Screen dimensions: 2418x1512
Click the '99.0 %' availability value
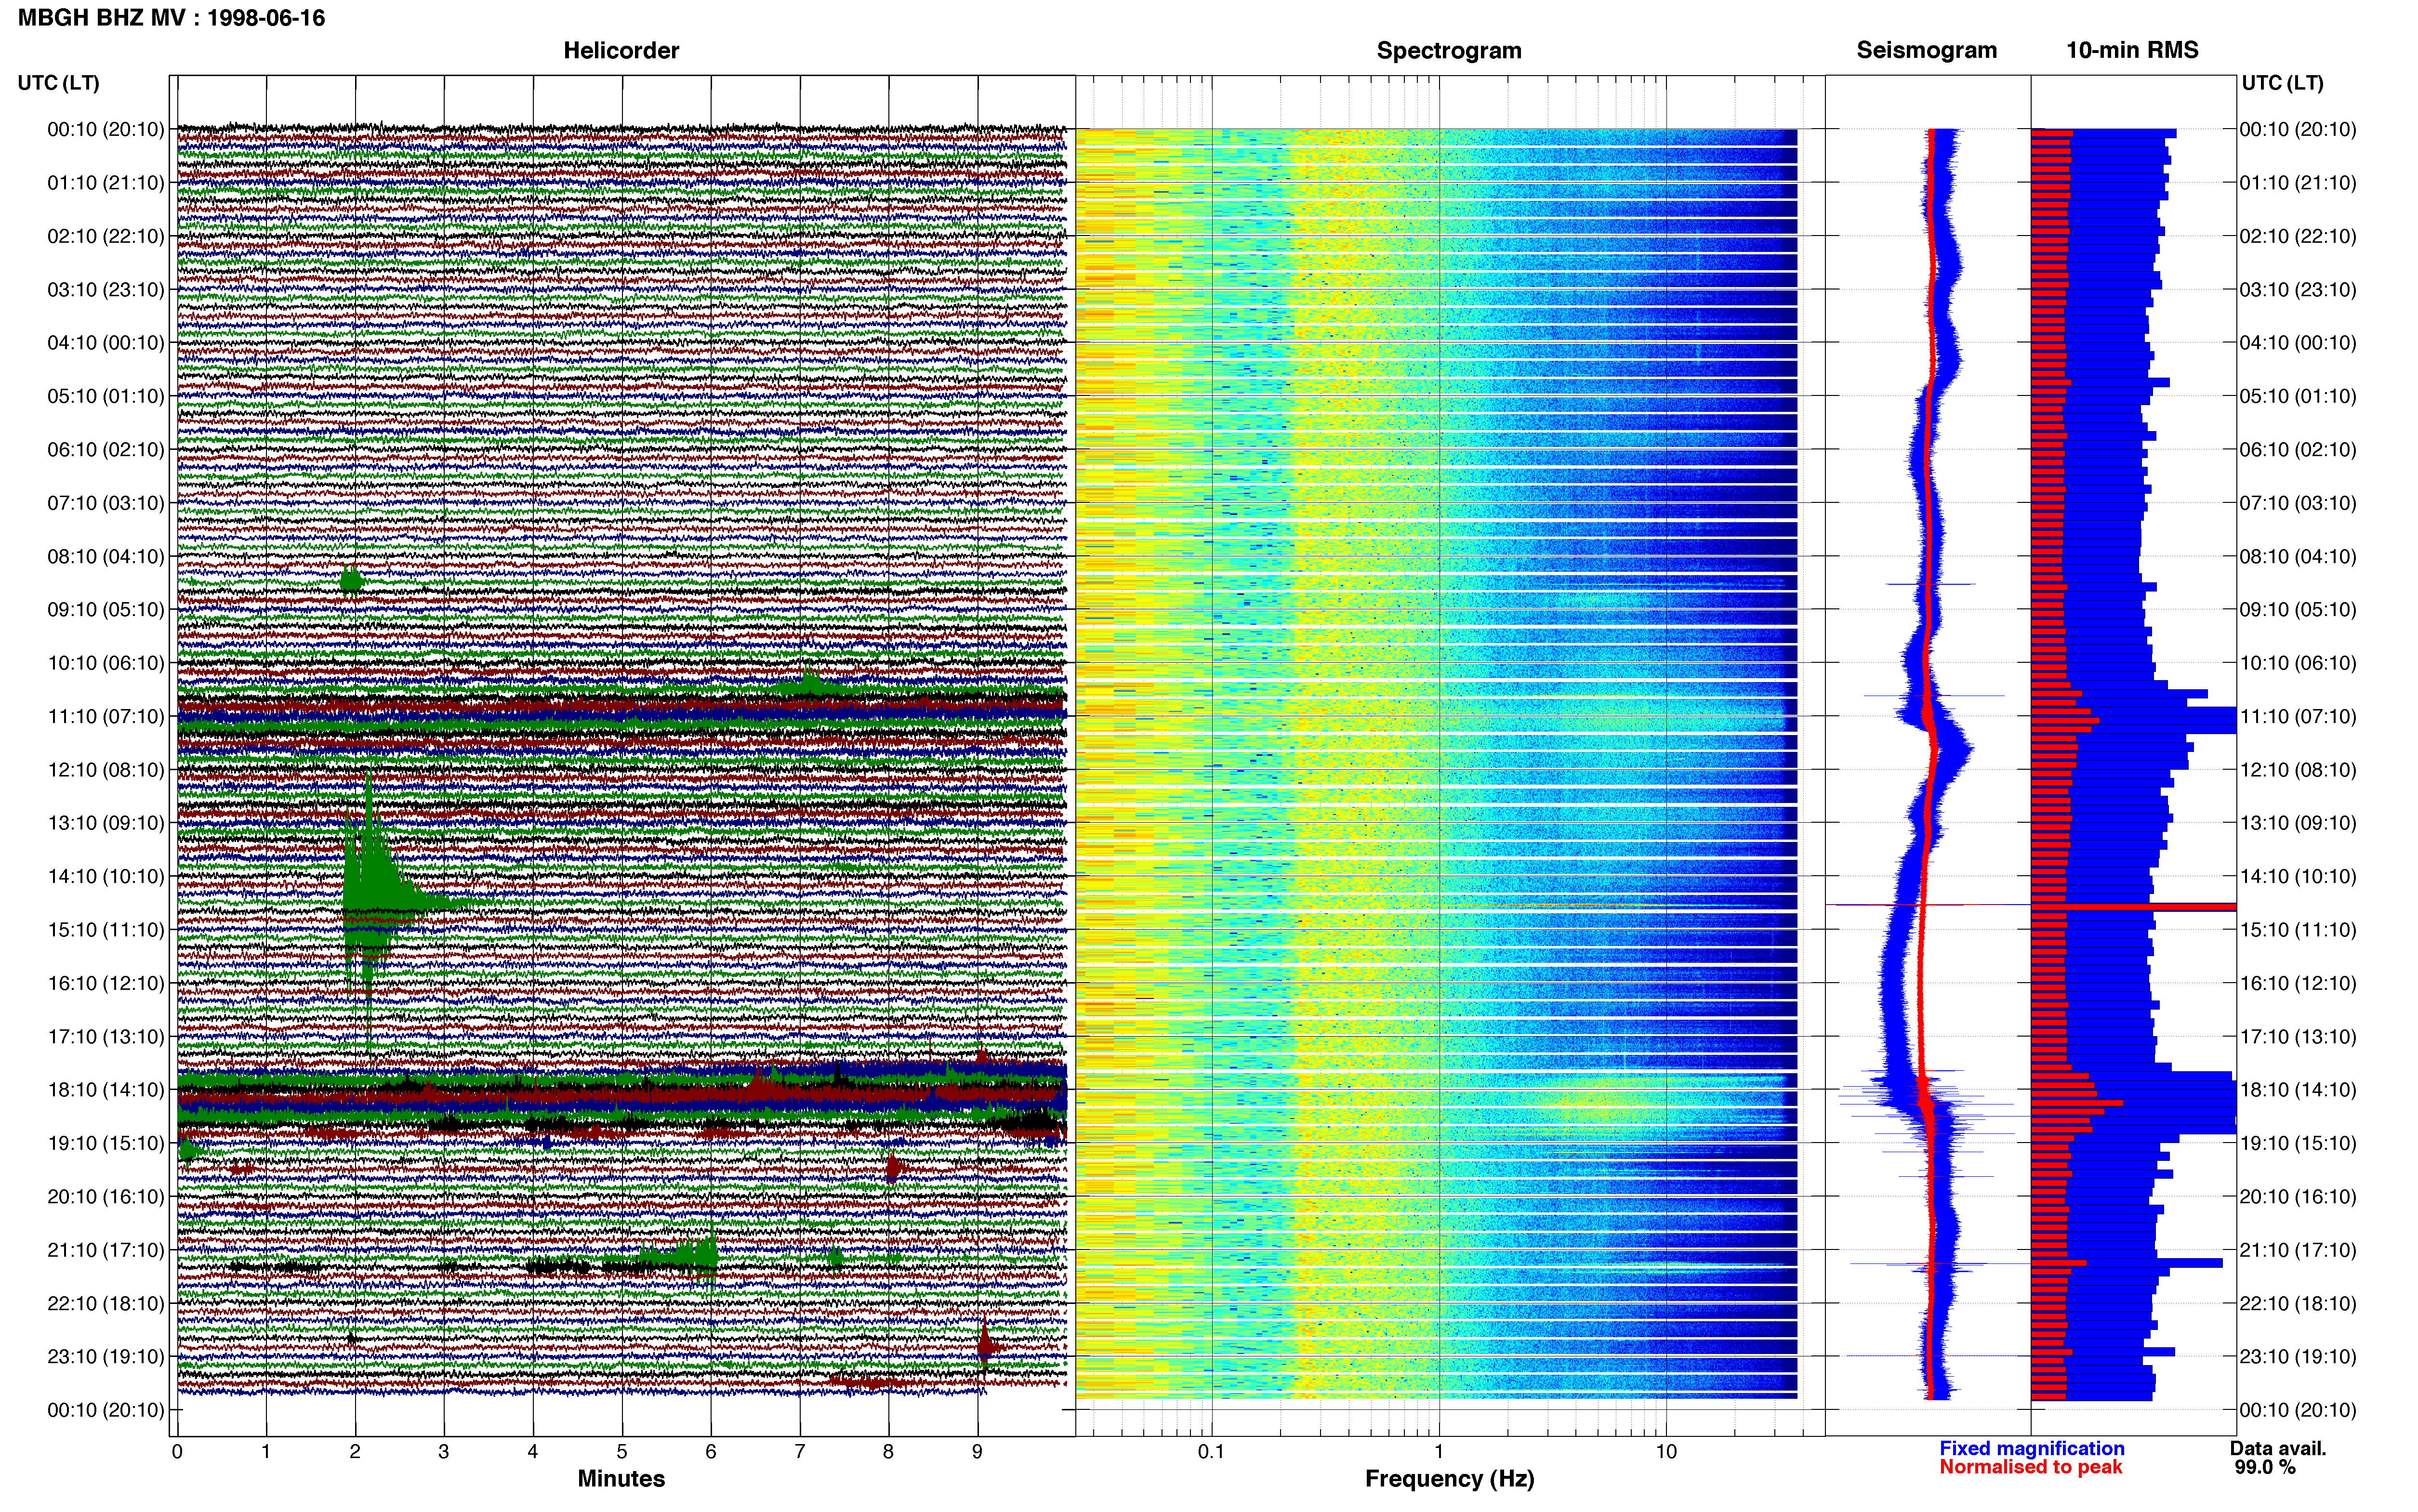coord(2265,1467)
